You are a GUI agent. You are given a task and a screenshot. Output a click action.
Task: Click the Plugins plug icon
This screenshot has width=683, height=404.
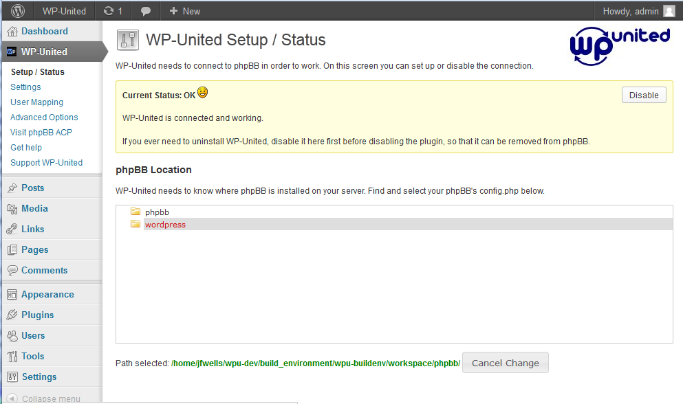click(x=12, y=315)
